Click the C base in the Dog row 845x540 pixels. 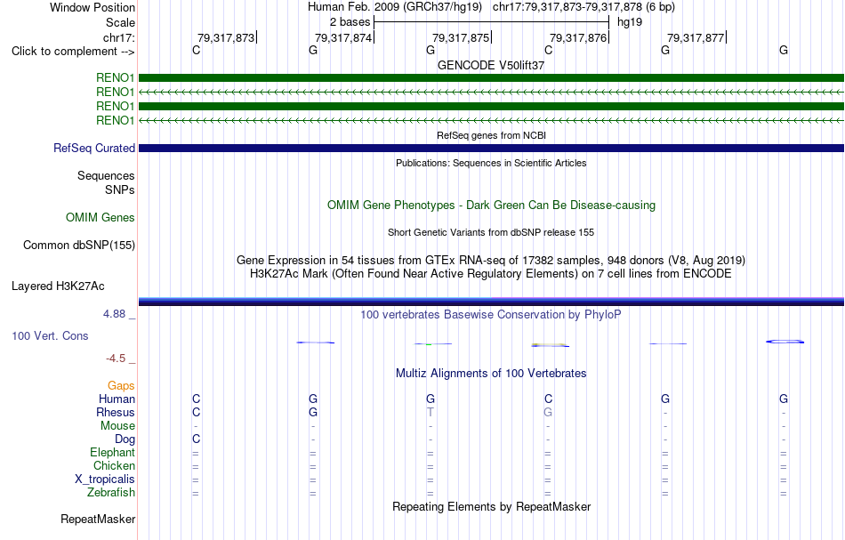(x=197, y=439)
